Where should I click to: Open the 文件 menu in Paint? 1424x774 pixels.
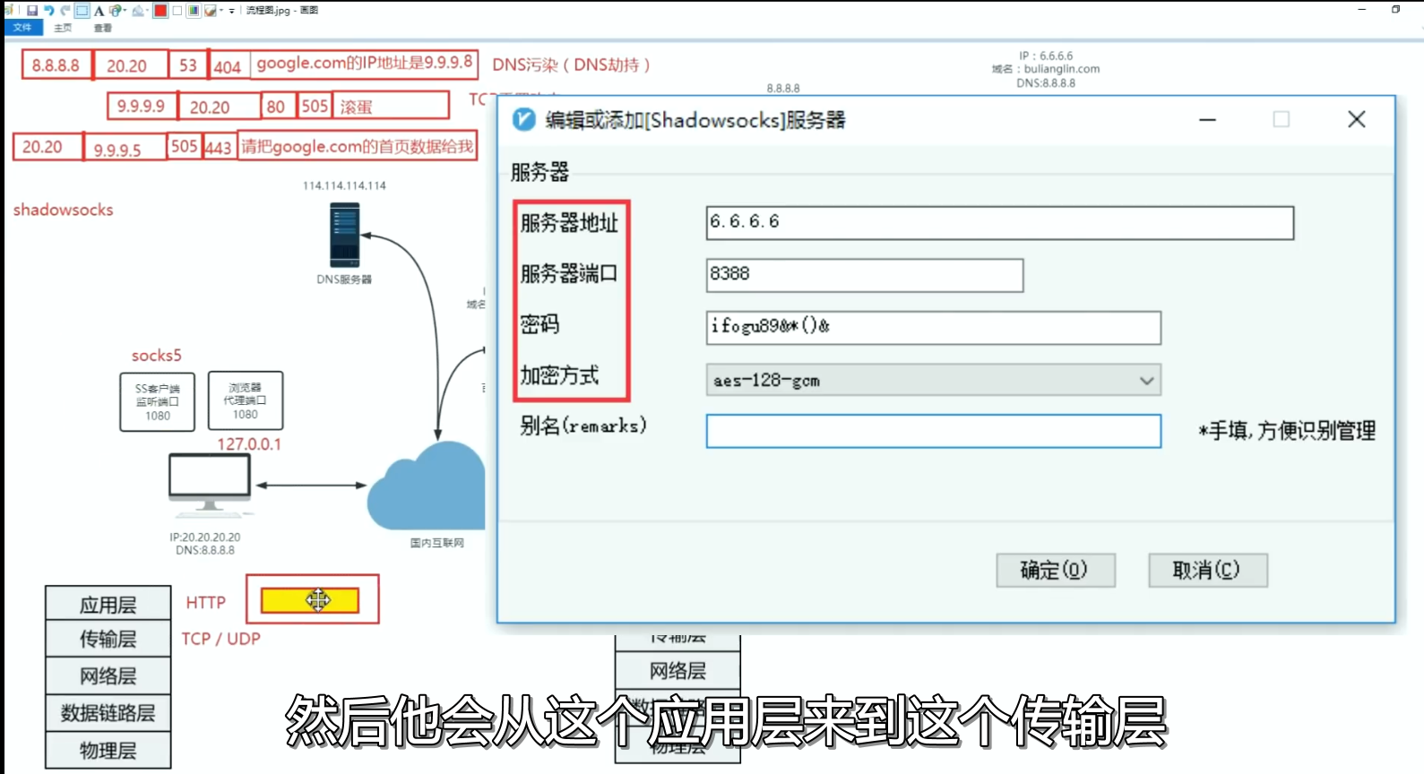[22, 28]
